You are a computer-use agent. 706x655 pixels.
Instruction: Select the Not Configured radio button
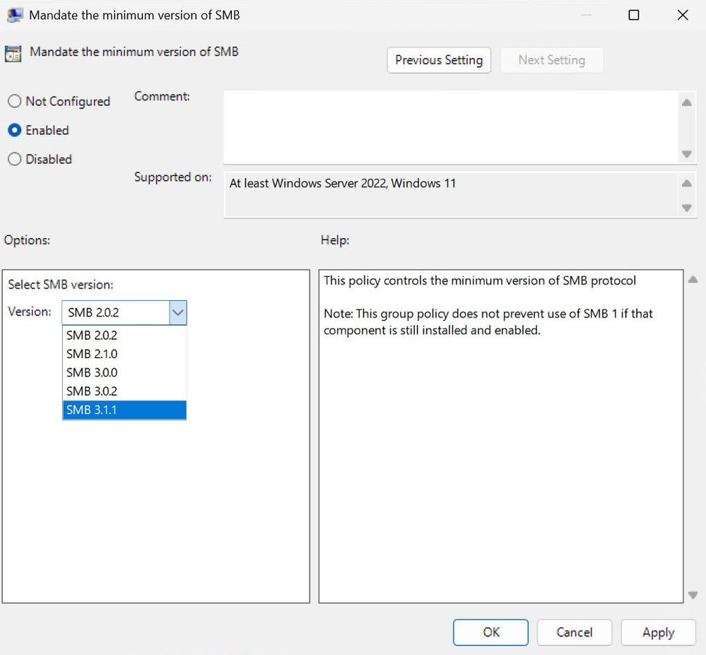pos(15,101)
